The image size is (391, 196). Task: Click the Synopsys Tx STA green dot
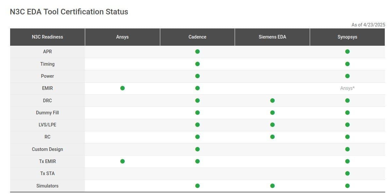click(x=347, y=173)
